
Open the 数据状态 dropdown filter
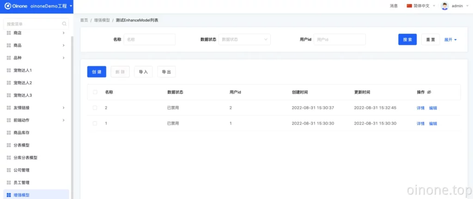[244, 40]
